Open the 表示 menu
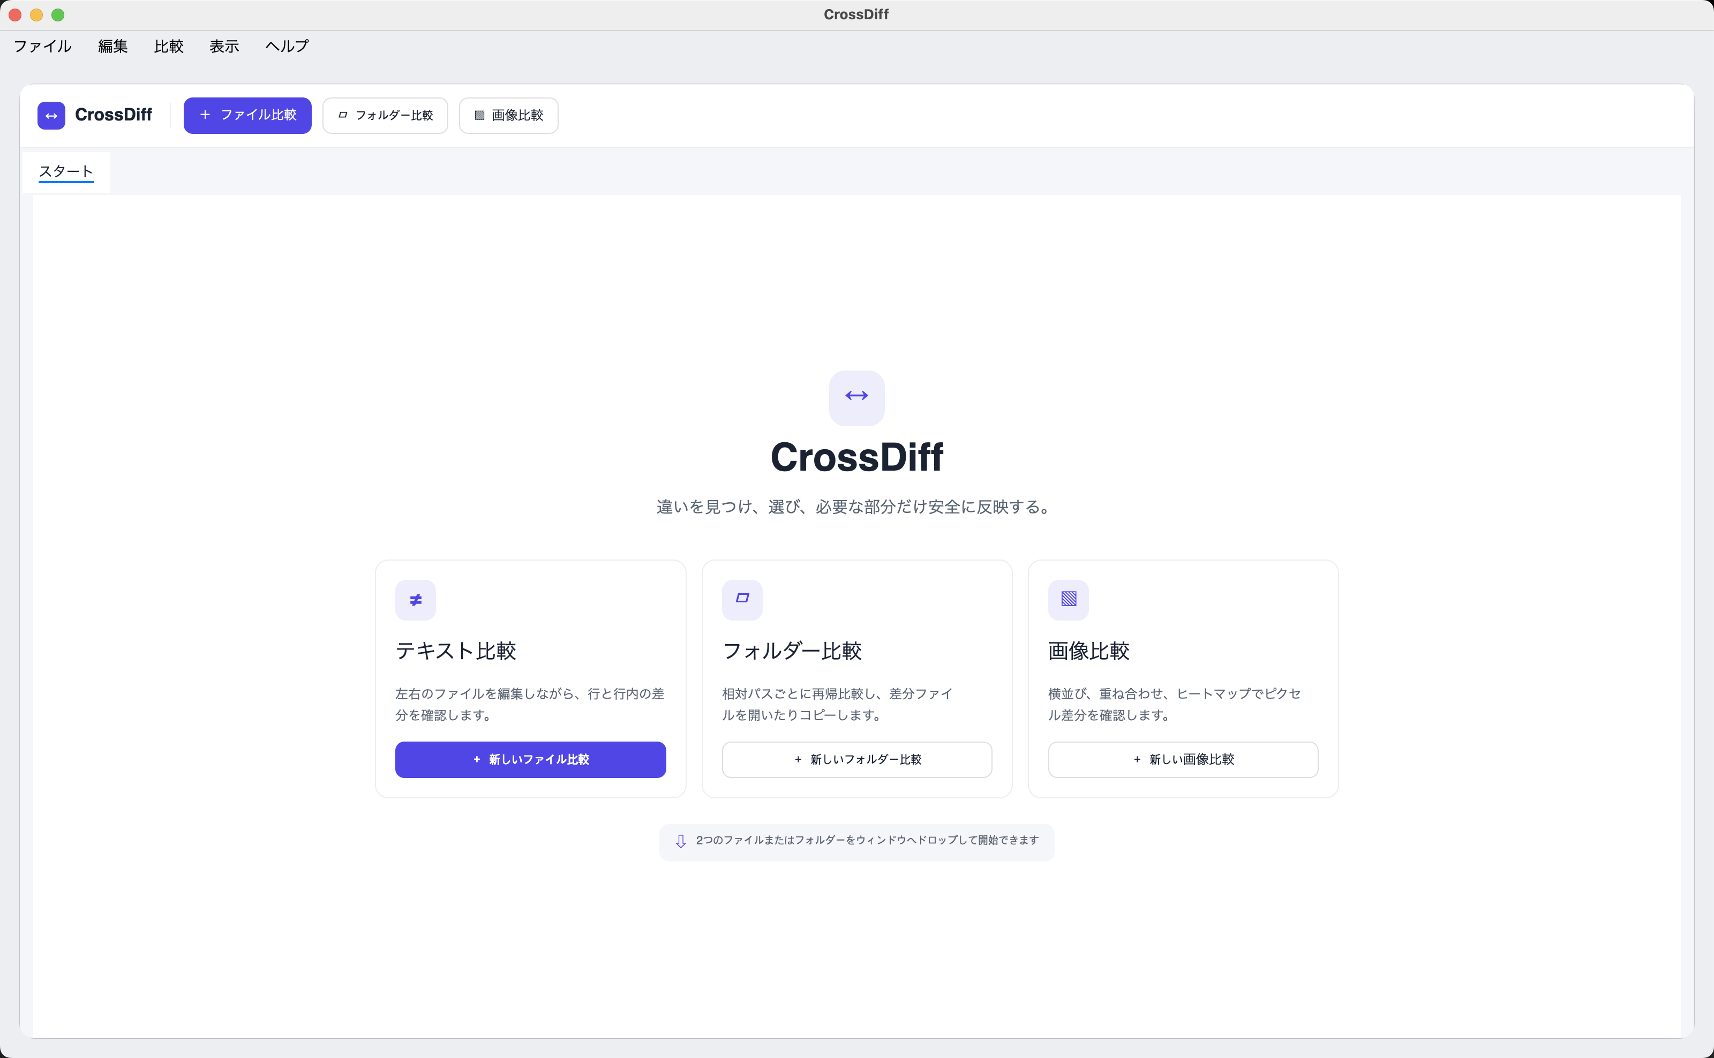Viewport: 1714px width, 1058px height. [x=224, y=46]
